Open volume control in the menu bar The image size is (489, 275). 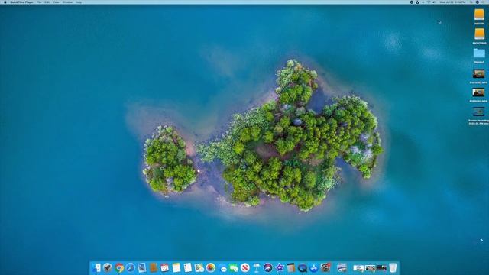(434, 2)
